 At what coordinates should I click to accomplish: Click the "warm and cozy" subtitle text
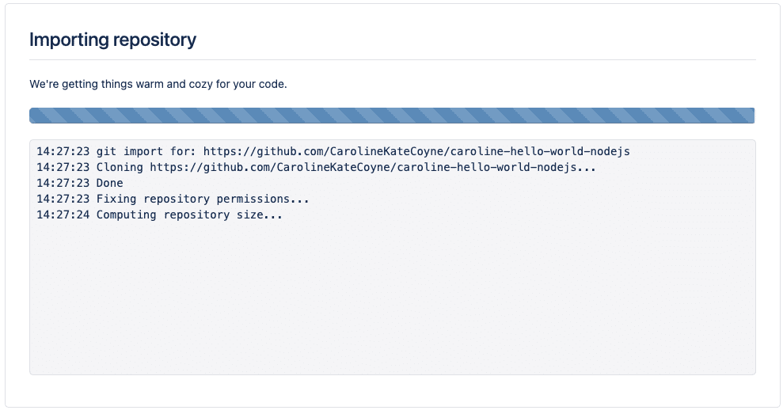click(x=158, y=84)
